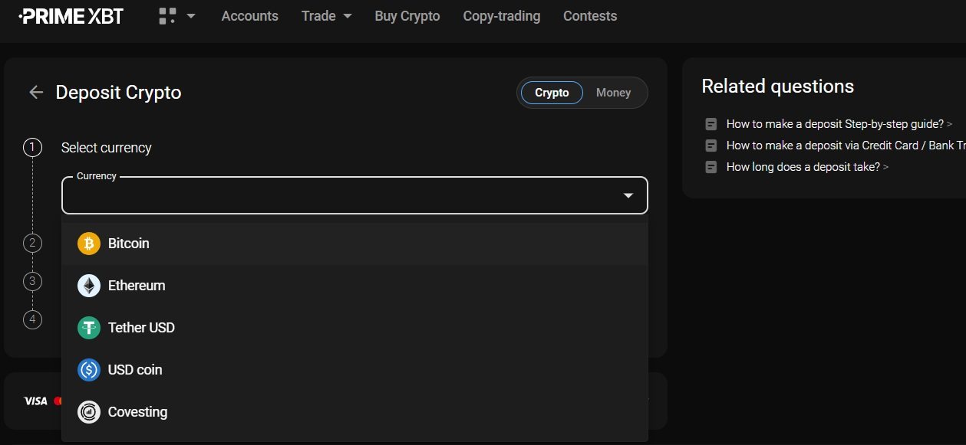Viewport: 966px width, 445px height.
Task: Expand the Trade dropdown arrow
Action: 347,16
